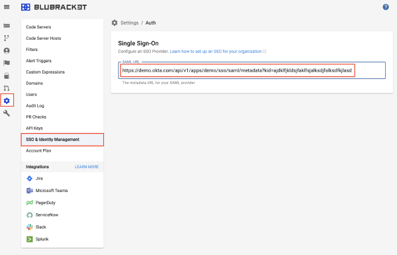This screenshot has height=255, width=397.
Task: Click the BluBracket logo
Action: pos(54,7)
